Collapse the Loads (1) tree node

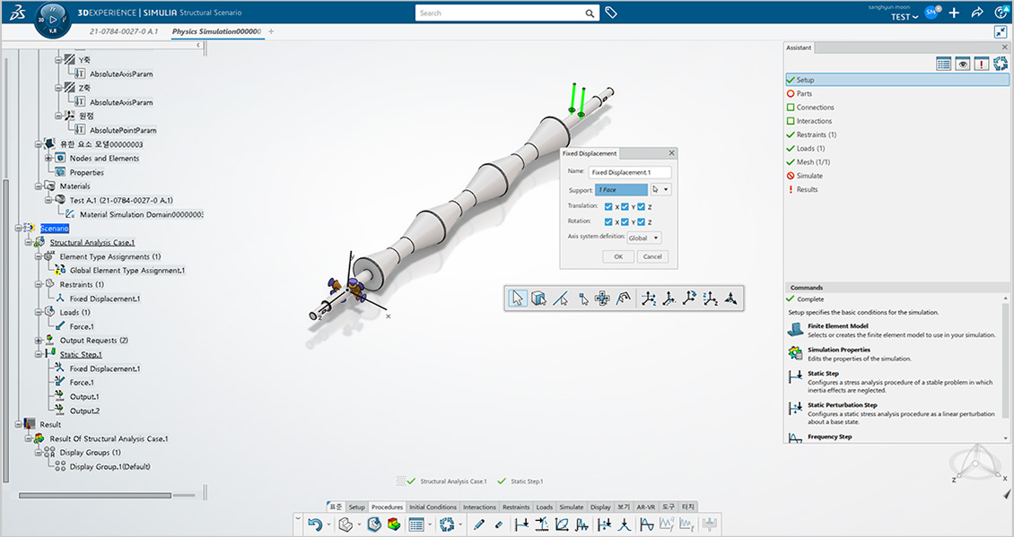click(x=39, y=312)
